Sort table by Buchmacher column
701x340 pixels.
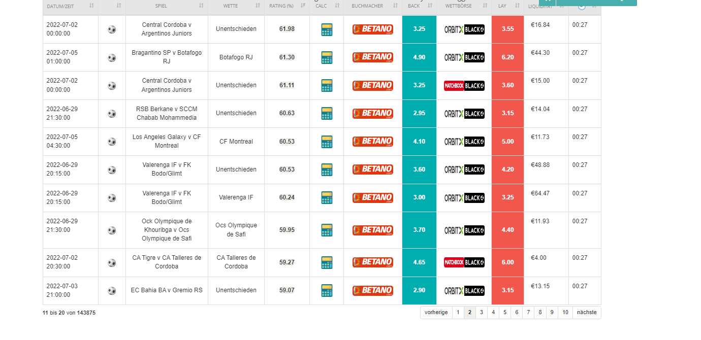[373, 6]
